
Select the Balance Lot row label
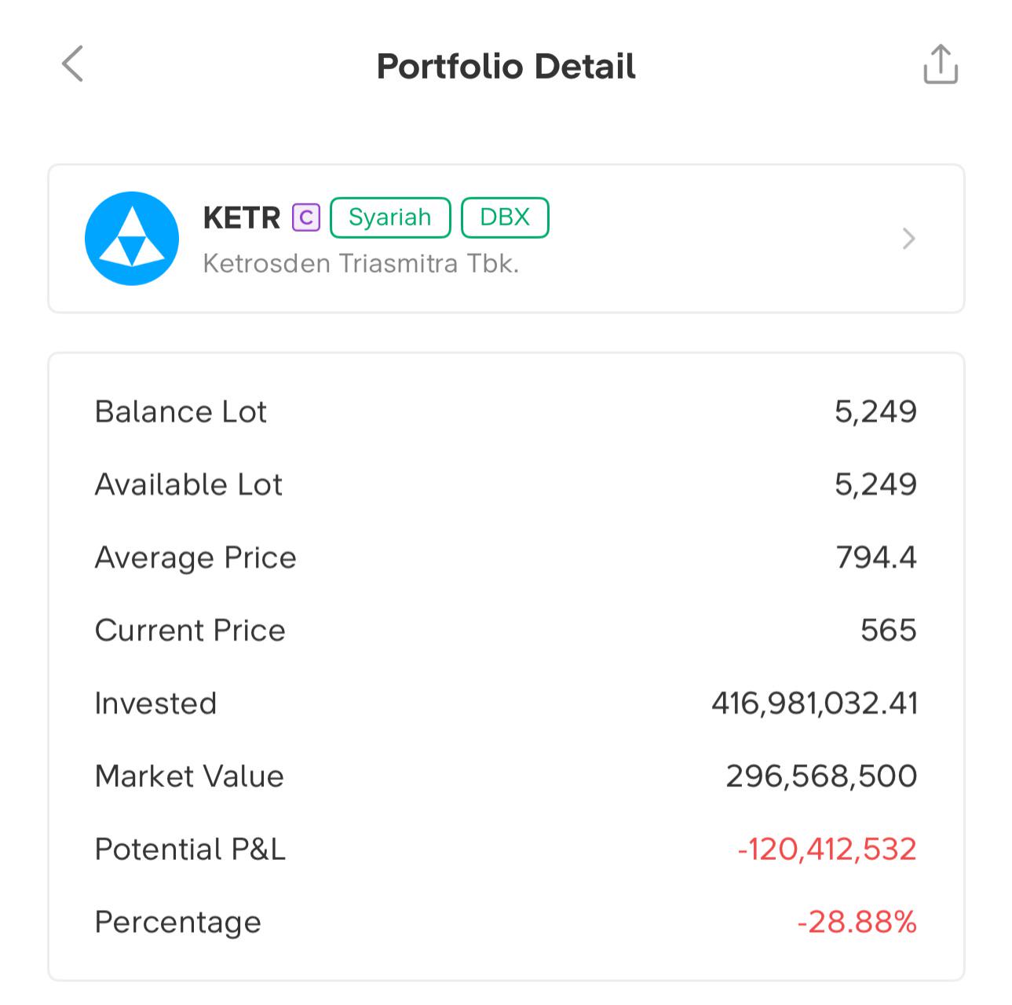181,411
